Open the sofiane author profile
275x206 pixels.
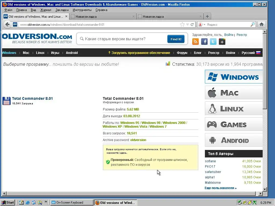coord(210,161)
